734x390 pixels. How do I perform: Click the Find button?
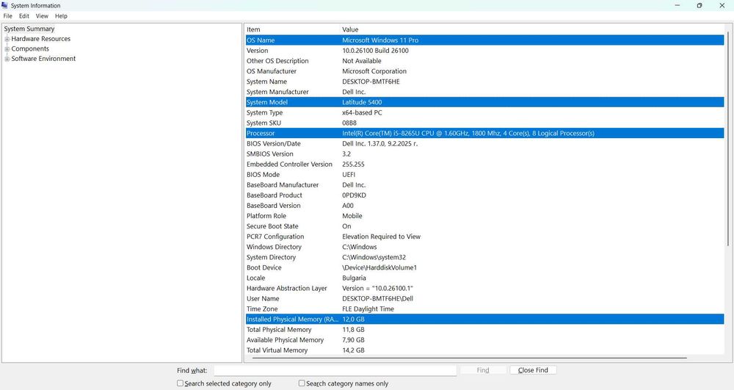click(483, 370)
